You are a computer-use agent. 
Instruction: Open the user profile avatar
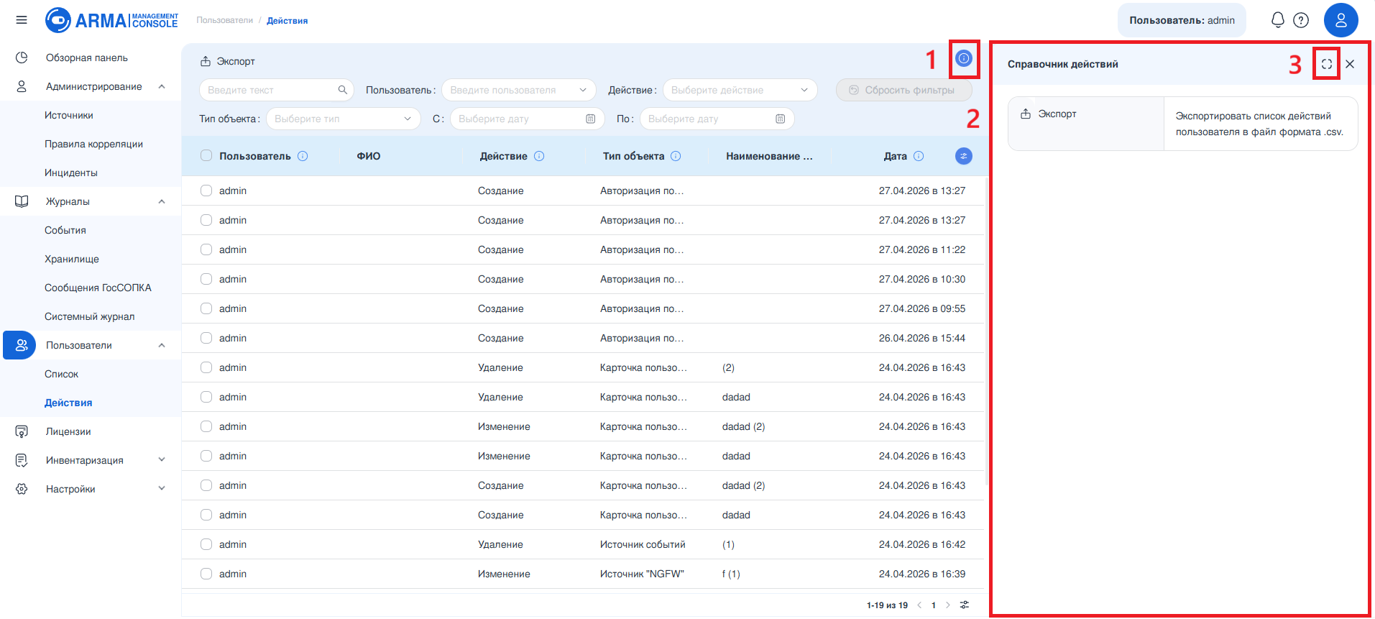click(x=1340, y=20)
